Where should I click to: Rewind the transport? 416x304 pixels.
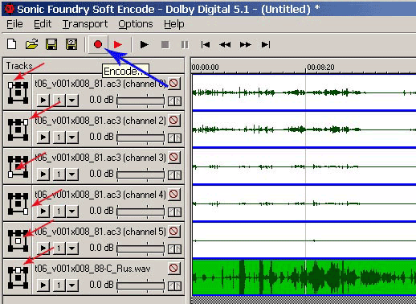(225, 44)
